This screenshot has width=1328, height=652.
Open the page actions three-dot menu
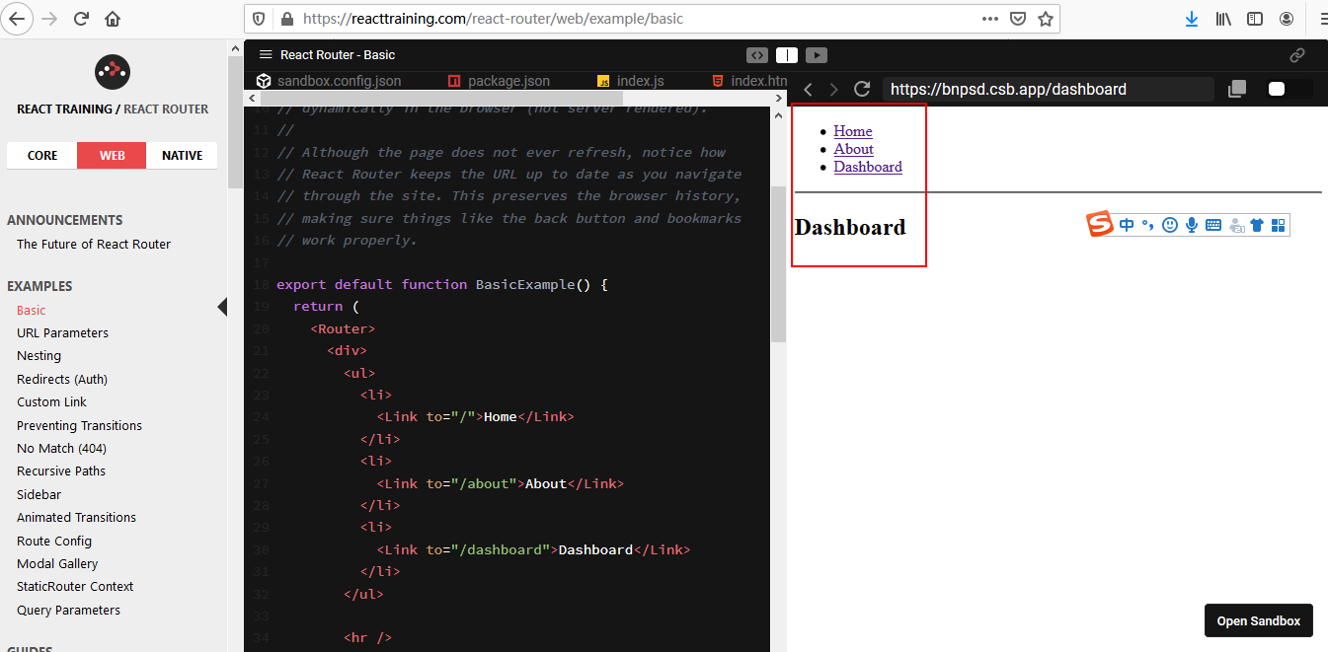(x=990, y=19)
